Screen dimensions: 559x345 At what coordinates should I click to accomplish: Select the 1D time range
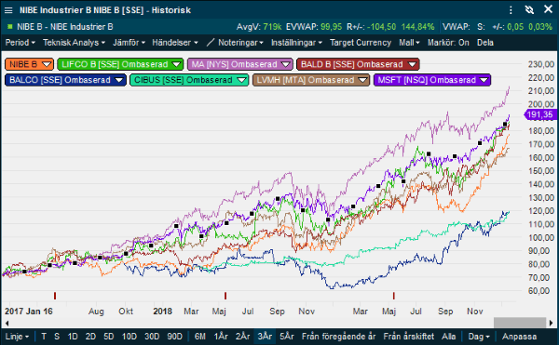pos(73,337)
